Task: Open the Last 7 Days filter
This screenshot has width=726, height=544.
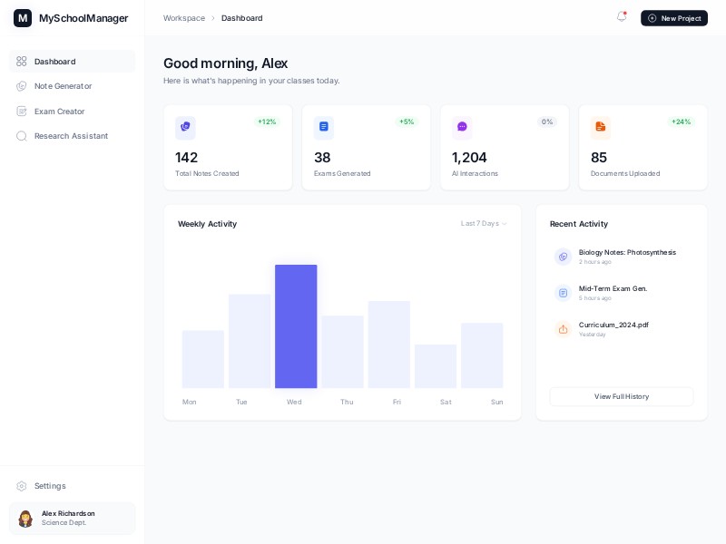Action: 483,223
